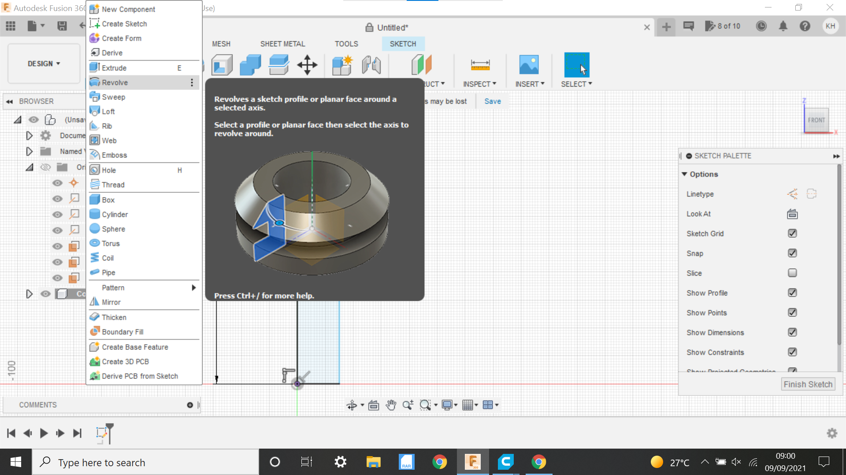Click the navigation bar Look At icon
The width and height of the screenshot is (846, 475).
[374, 405]
